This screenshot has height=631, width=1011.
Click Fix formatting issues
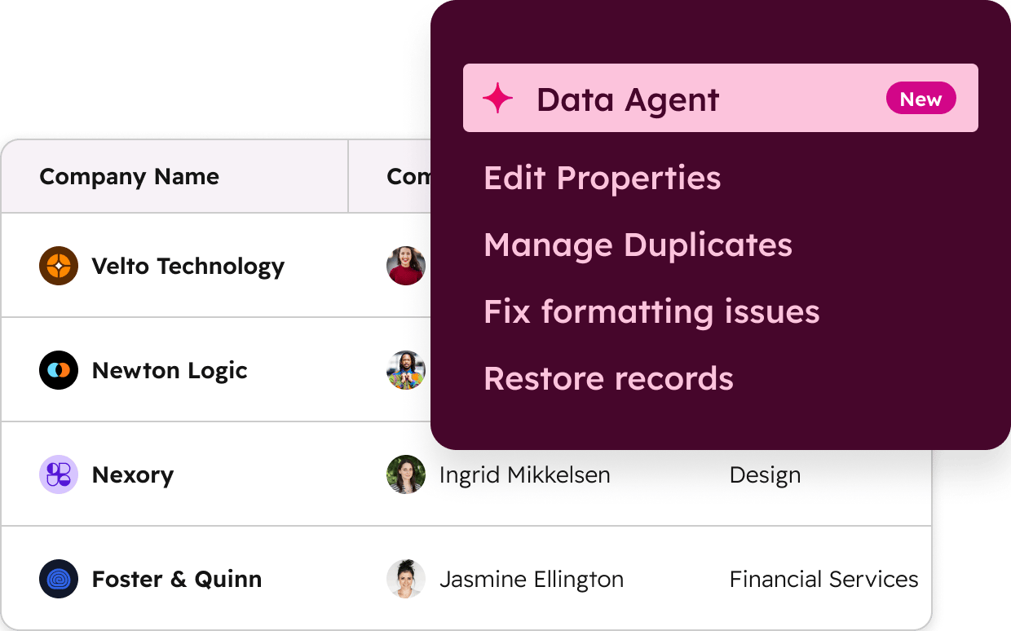(x=651, y=311)
